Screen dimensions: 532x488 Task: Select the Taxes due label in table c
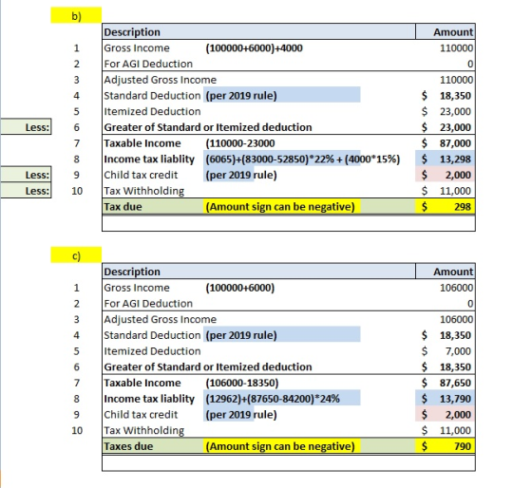click(x=128, y=446)
